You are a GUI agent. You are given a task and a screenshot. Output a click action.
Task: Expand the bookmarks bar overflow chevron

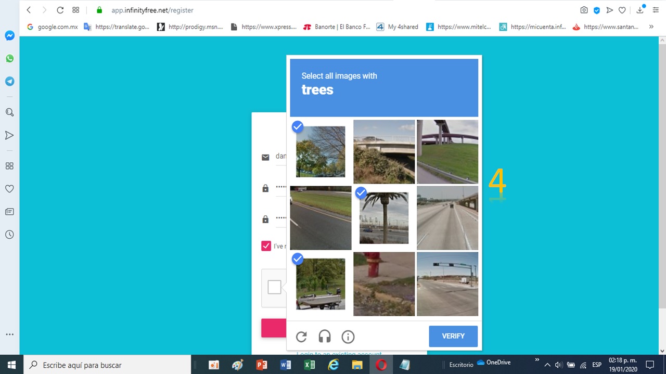pos(651,27)
